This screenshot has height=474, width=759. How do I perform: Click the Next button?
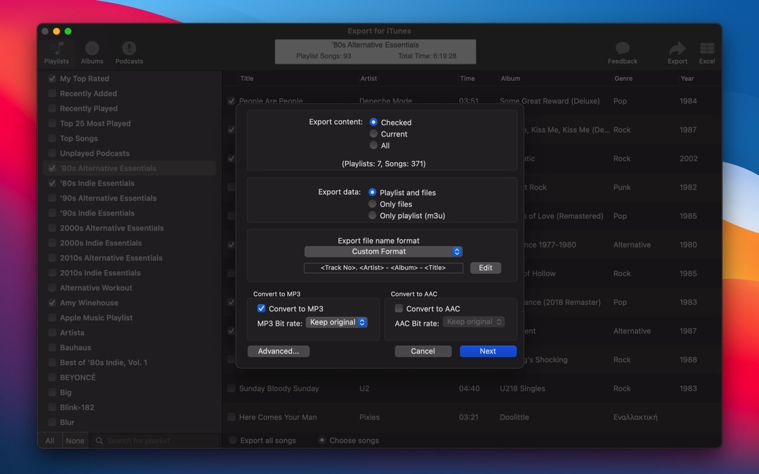pyautogui.click(x=488, y=351)
